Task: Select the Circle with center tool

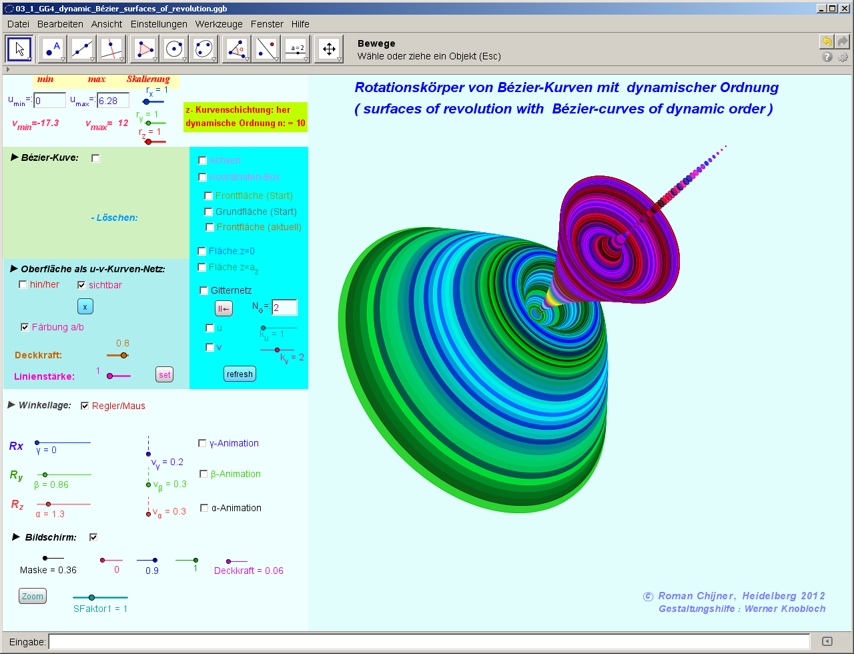Action: pos(174,49)
